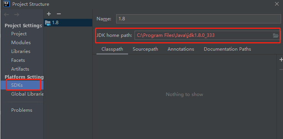This screenshot has height=139, width=283.
Task: Browse JDK home path folder icon
Action: pos(276,35)
